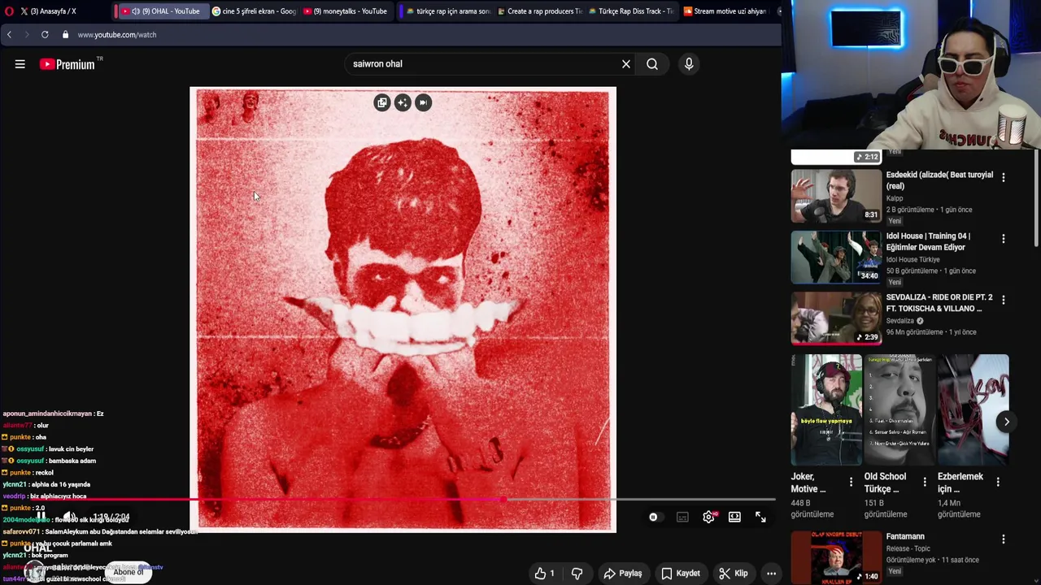Switch to the 'Create a rap producers' tab
Image resolution: width=1041 pixels, height=585 pixels.
[538, 11]
